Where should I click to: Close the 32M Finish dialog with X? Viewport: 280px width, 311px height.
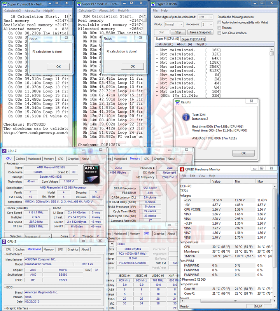point(141,37)
